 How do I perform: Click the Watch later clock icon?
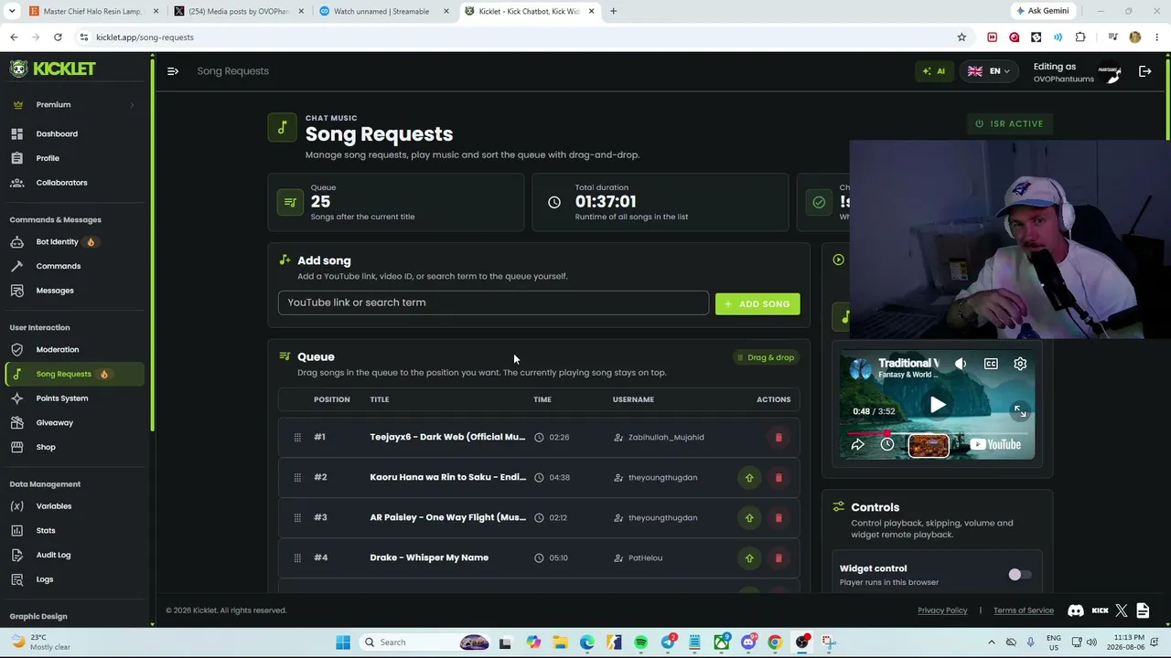coord(887,445)
